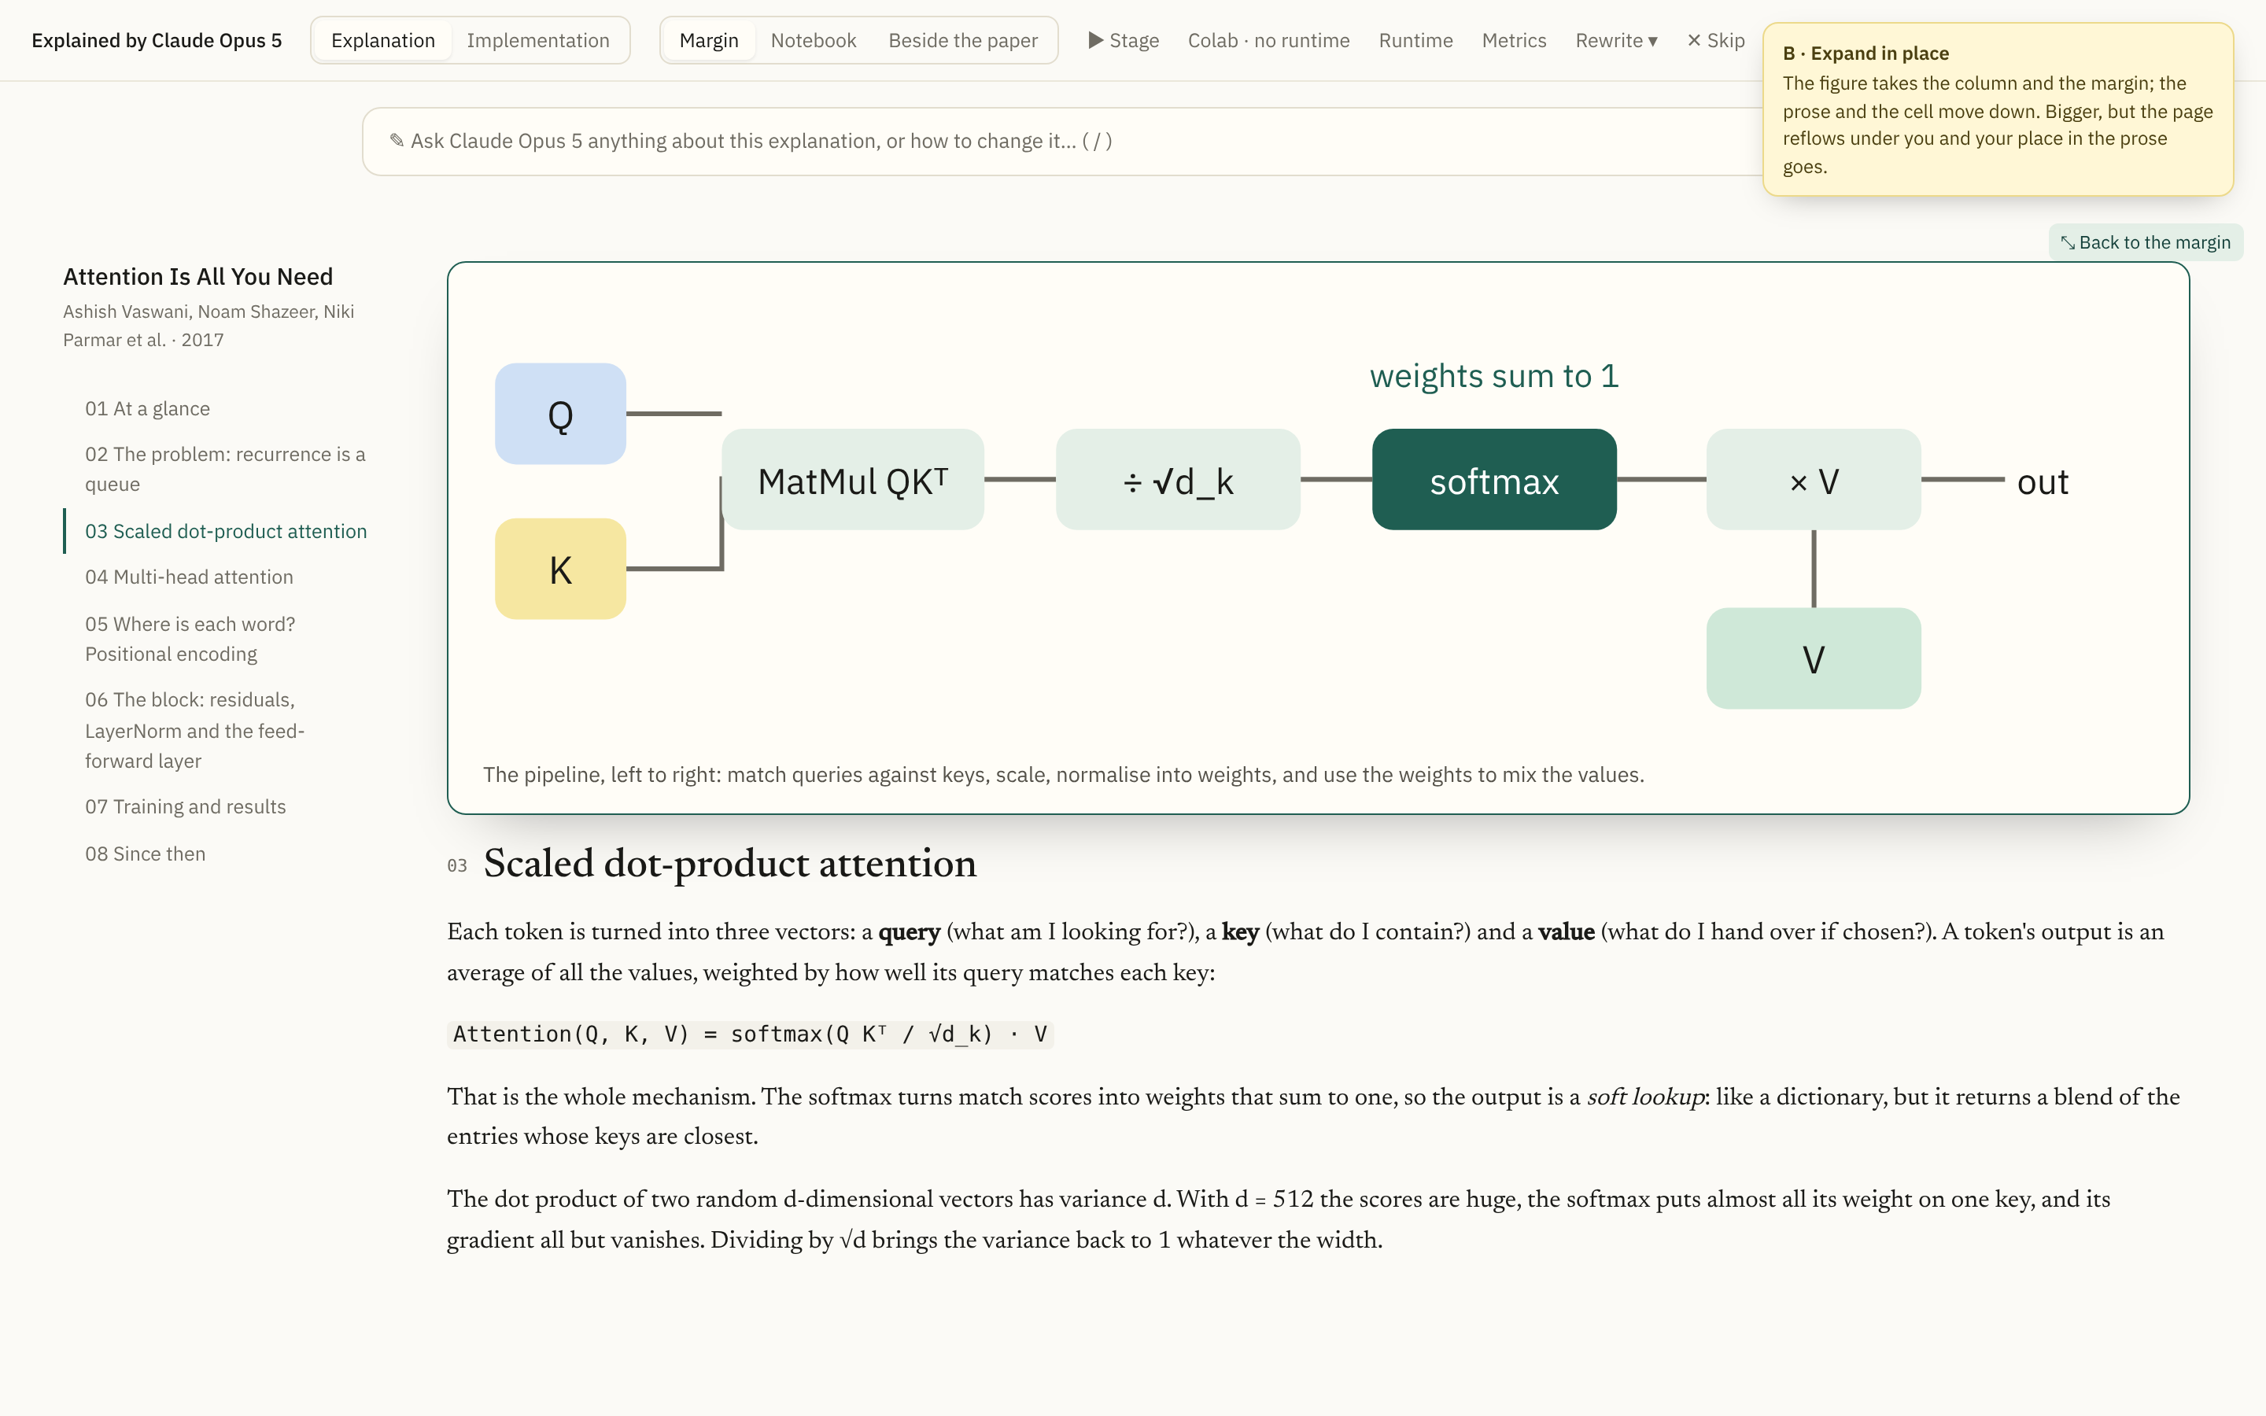Click the 'out' label in the diagram

(2043, 481)
